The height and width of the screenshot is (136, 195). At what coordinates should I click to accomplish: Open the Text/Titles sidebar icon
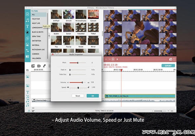[27, 26]
